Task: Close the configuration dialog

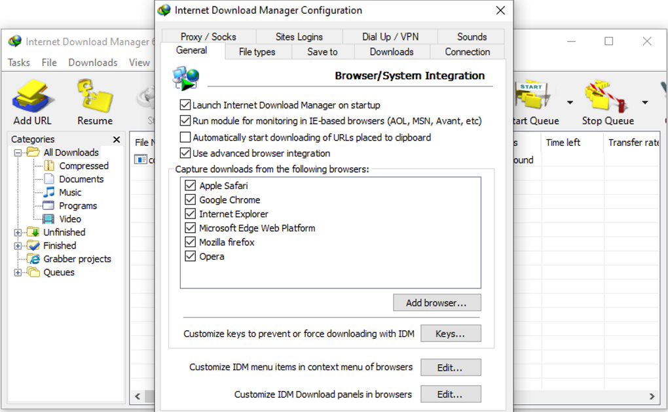Action: click(x=500, y=10)
